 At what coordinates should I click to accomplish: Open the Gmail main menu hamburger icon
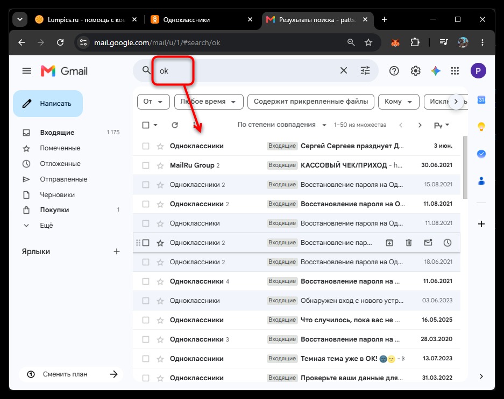point(27,71)
